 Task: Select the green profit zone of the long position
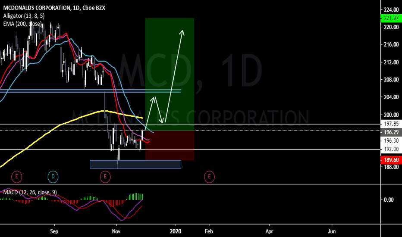point(170,74)
